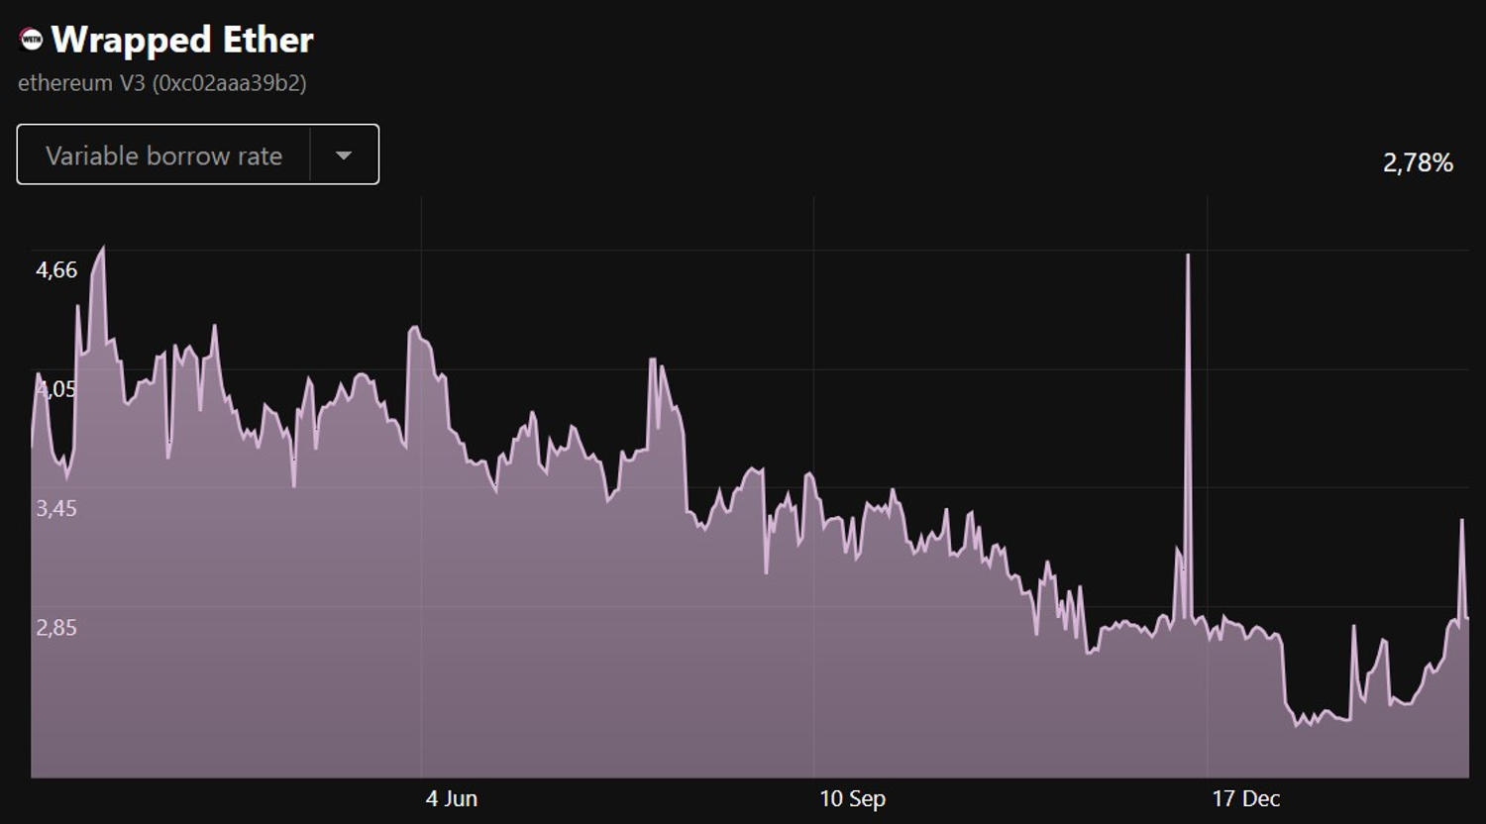The width and height of the screenshot is (1486, 824).
Task: Click the dropdown arrow beside Variable borrow rate
Action: 344,155
